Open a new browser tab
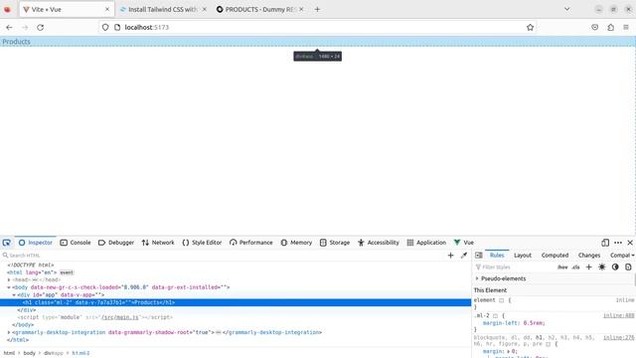The height and width of the screenshot is (358, 636). 317,9
